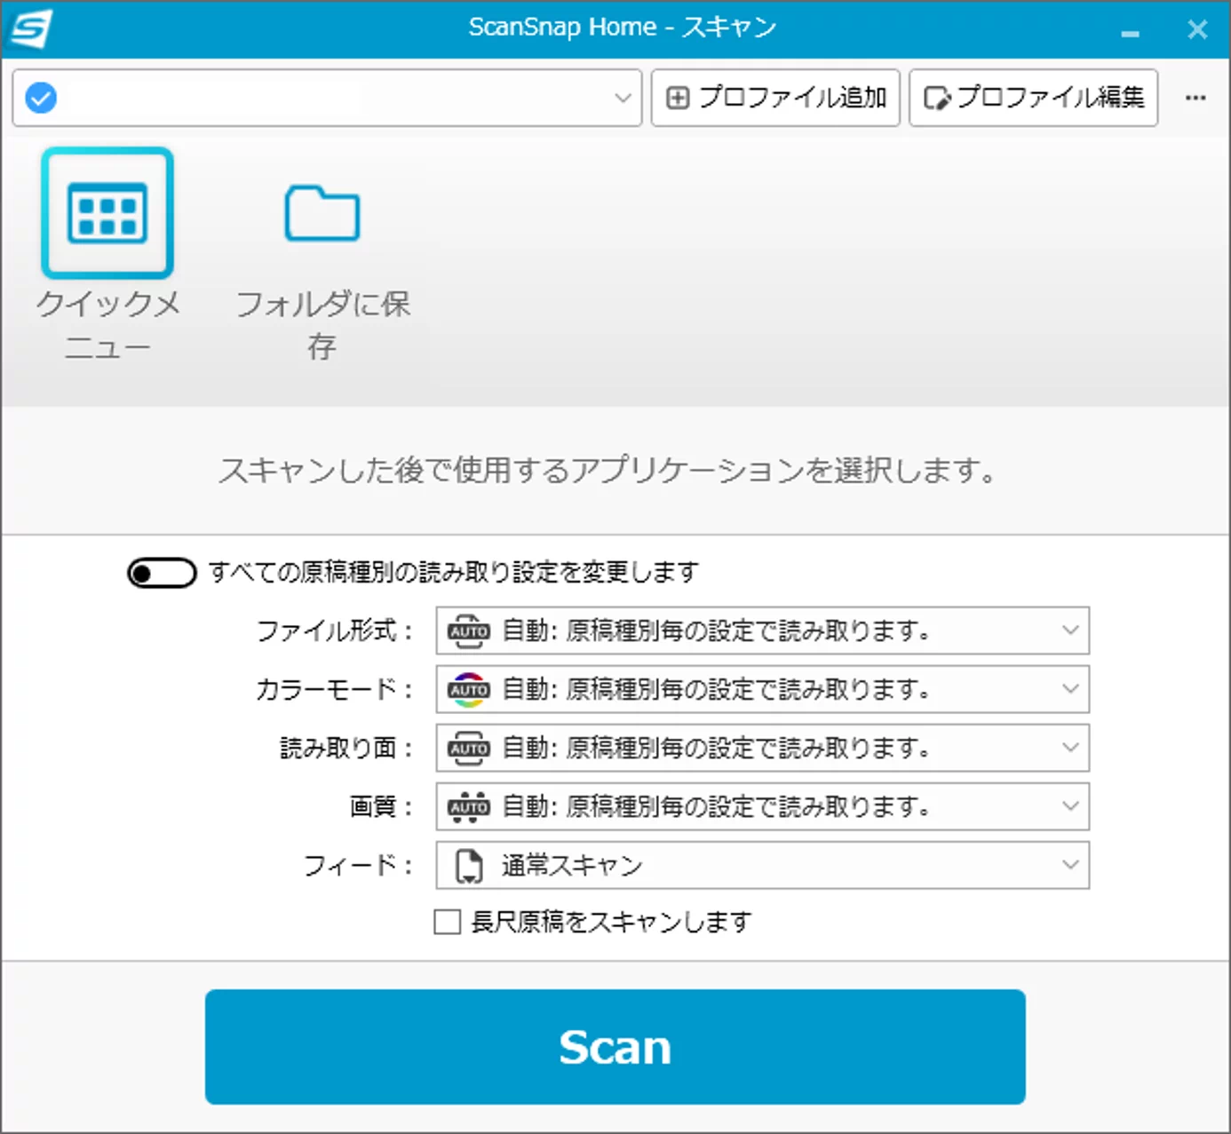Click the 通常スキャン document feed icon
The width and height of the screenshot is (1231, 1134).
pyautogui.click(x=468, y=866)
